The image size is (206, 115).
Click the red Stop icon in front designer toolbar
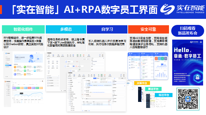point(105,75)
